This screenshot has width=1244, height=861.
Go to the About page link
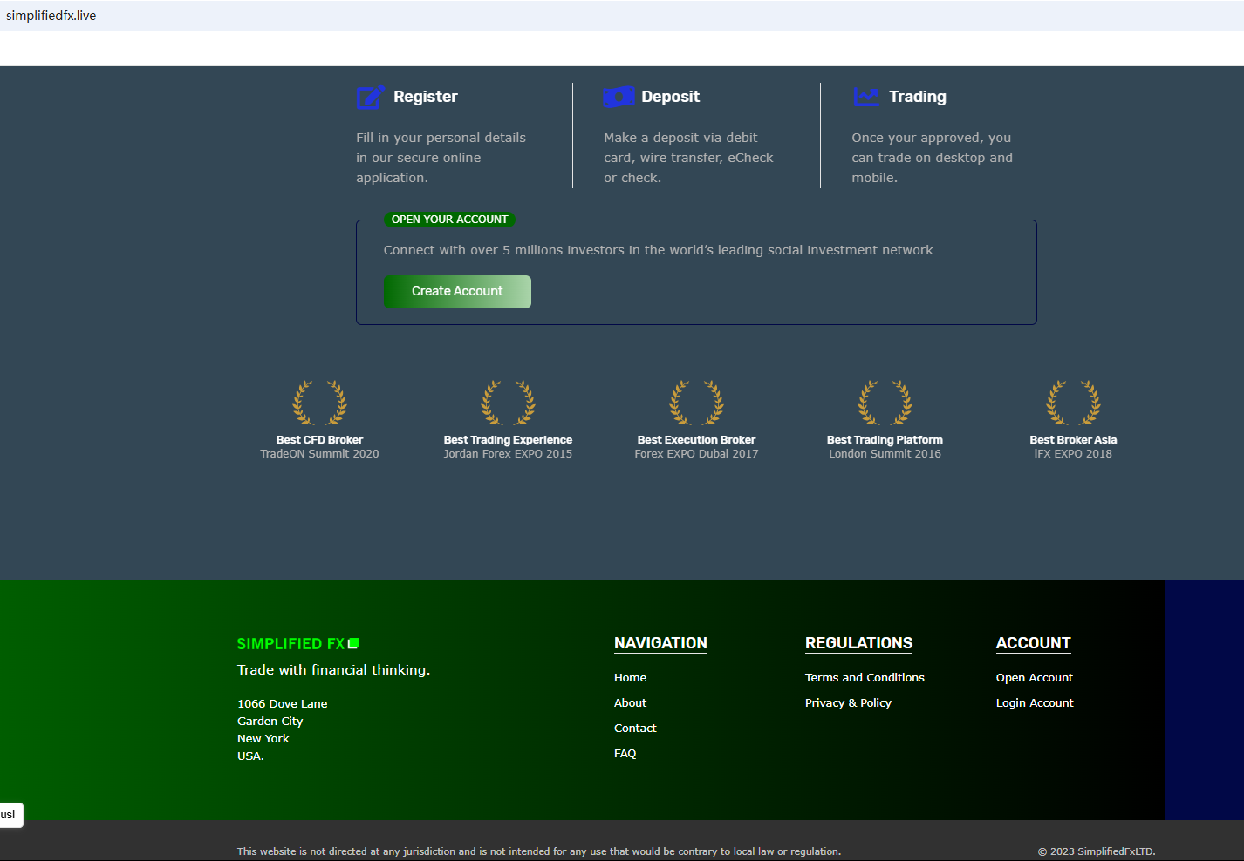(x=630, y=703)
